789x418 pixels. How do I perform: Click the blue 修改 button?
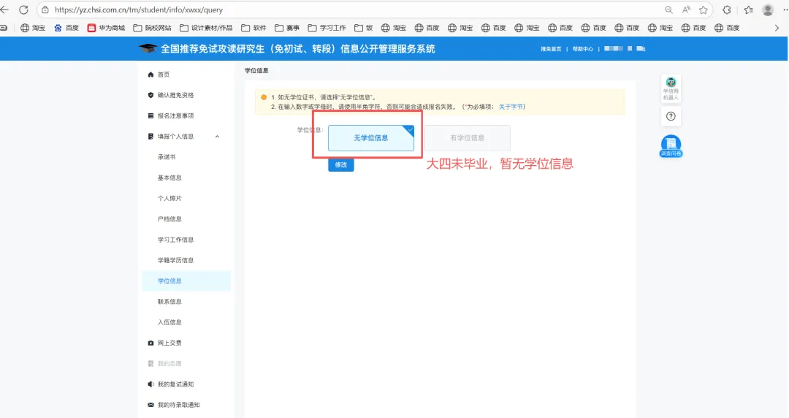[x=341, y=164]
